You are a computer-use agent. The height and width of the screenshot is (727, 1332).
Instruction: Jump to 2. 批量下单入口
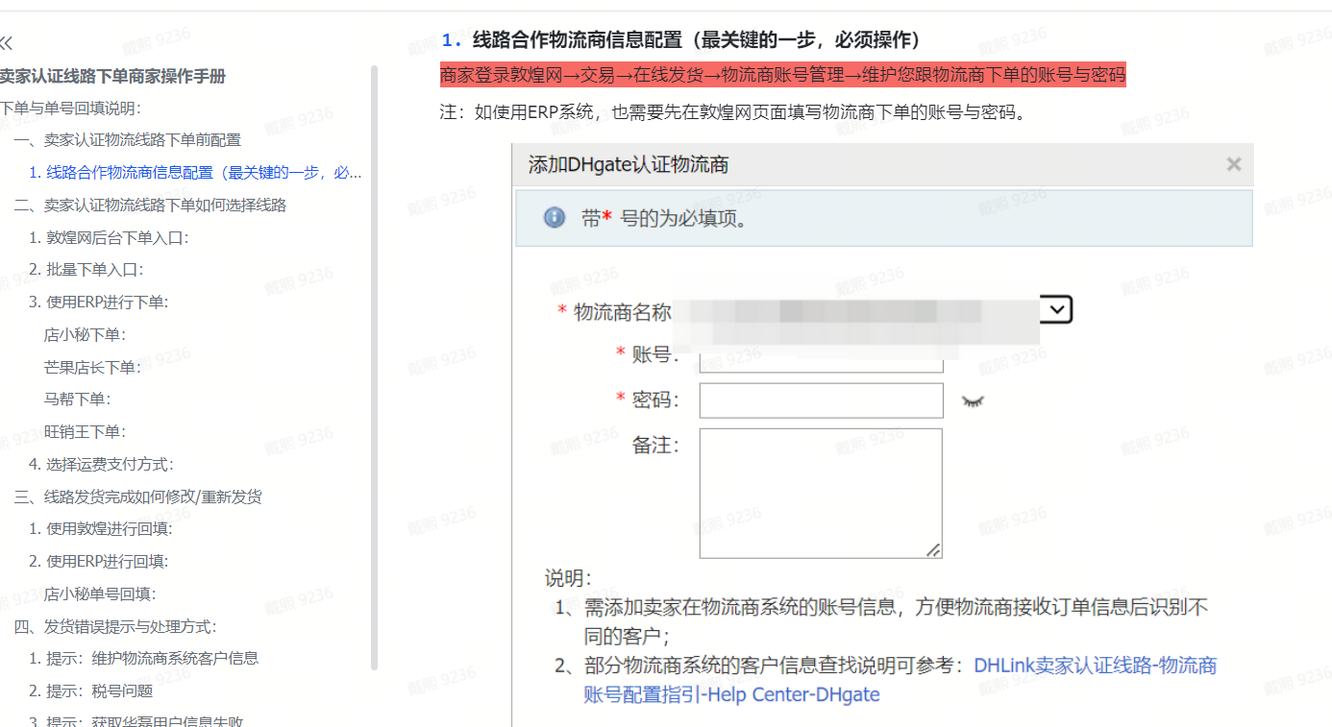pyautogui.click(x=86, y=270)
